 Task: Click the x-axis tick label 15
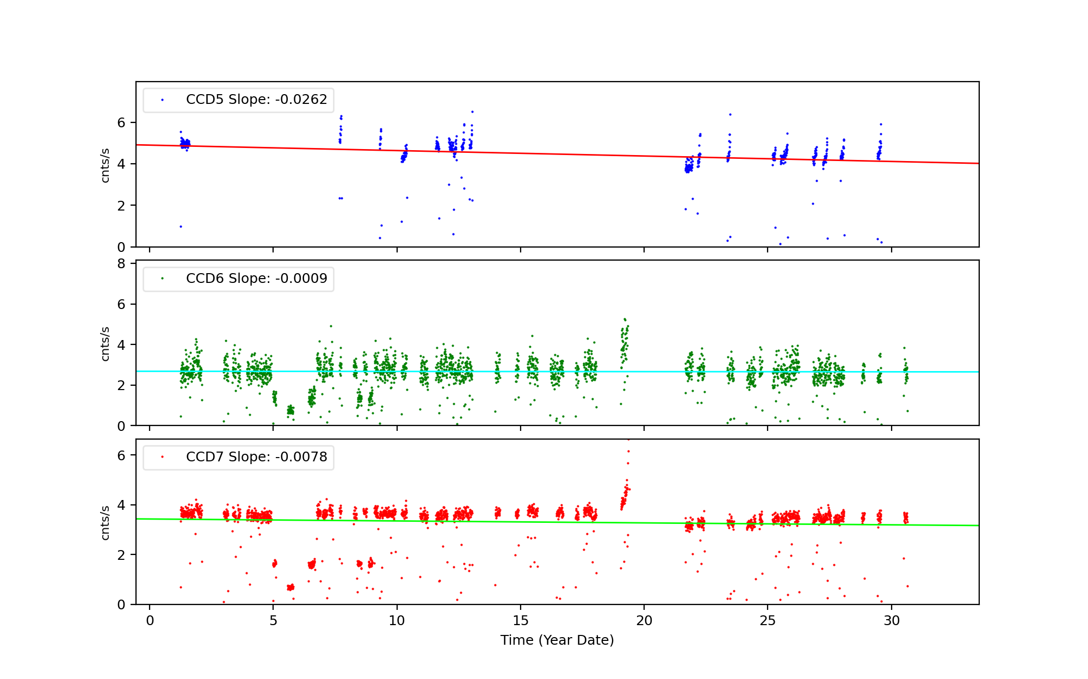coord(521,621)
